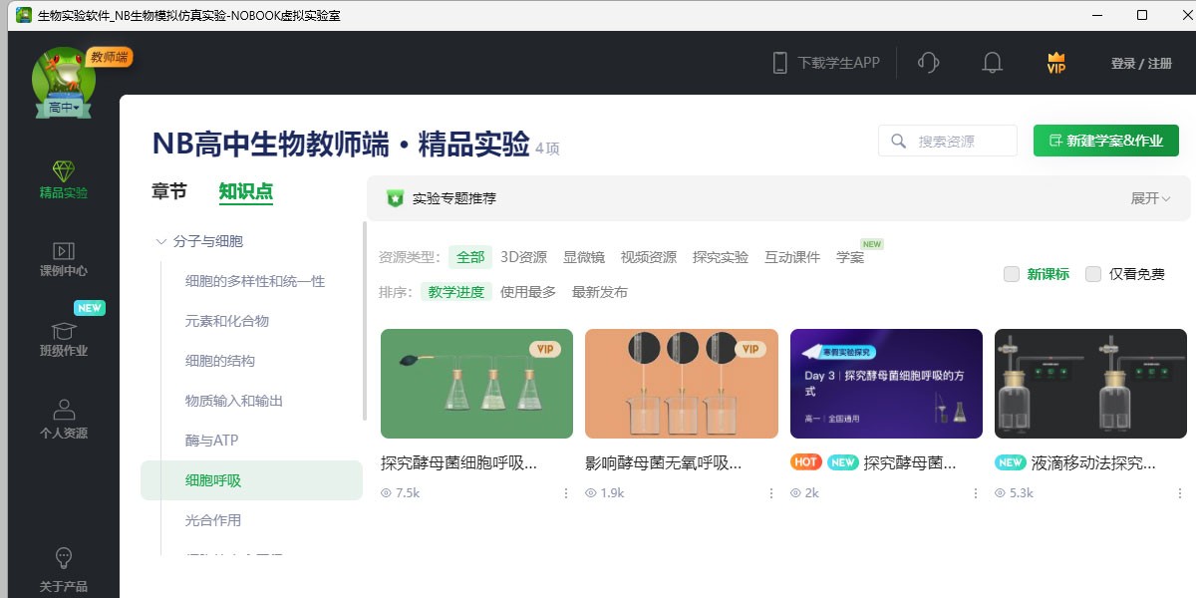Select 元素和化合物 in the tree
1196x598 pixels.
coord(227,321)
